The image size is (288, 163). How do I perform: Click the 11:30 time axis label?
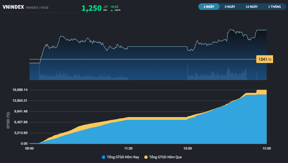(x=128, y=148)
